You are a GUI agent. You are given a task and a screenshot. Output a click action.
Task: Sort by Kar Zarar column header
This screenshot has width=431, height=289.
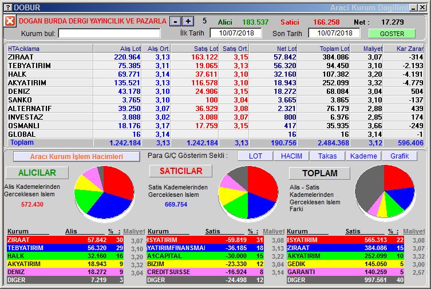click(x=404, y=49)
